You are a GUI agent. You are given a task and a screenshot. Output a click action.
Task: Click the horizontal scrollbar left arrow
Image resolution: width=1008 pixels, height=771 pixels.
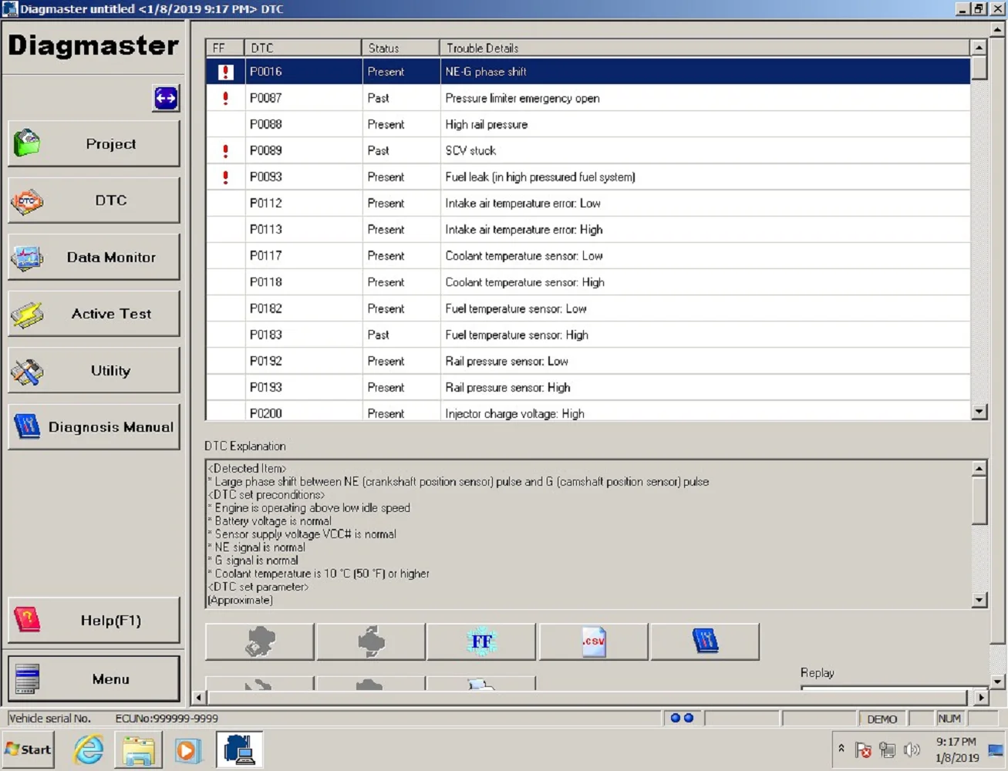(x=198, y=698)
